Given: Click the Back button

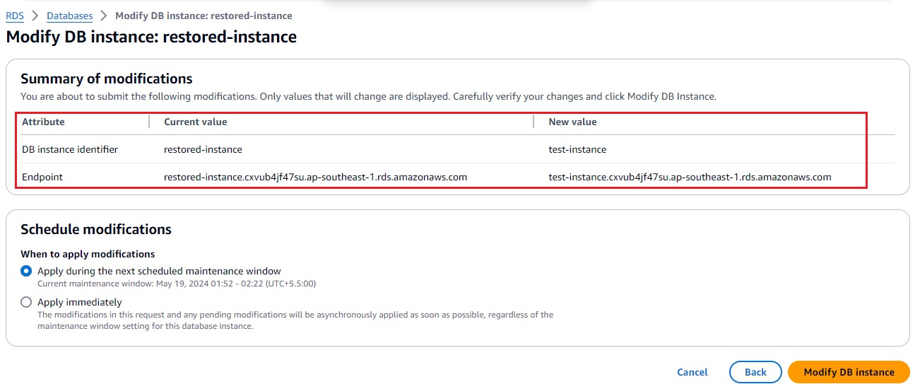Looking at the screenshot, I should coord(755,372).
